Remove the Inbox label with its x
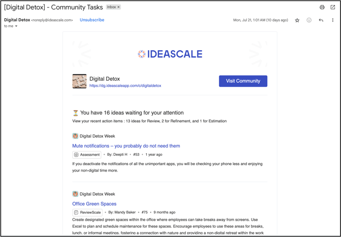This screenshot has height=237, width=341. coord(118,7)
